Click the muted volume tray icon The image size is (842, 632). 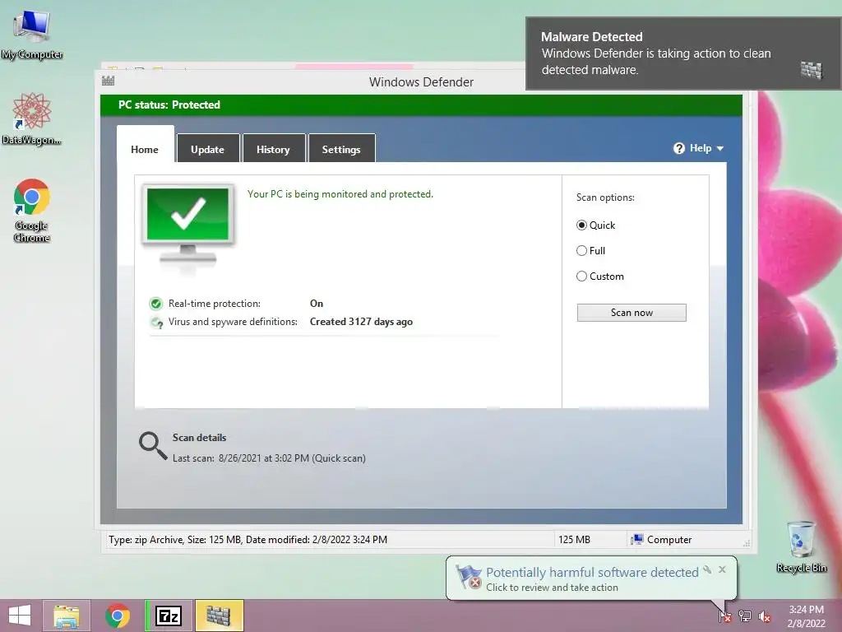point(765,616)
